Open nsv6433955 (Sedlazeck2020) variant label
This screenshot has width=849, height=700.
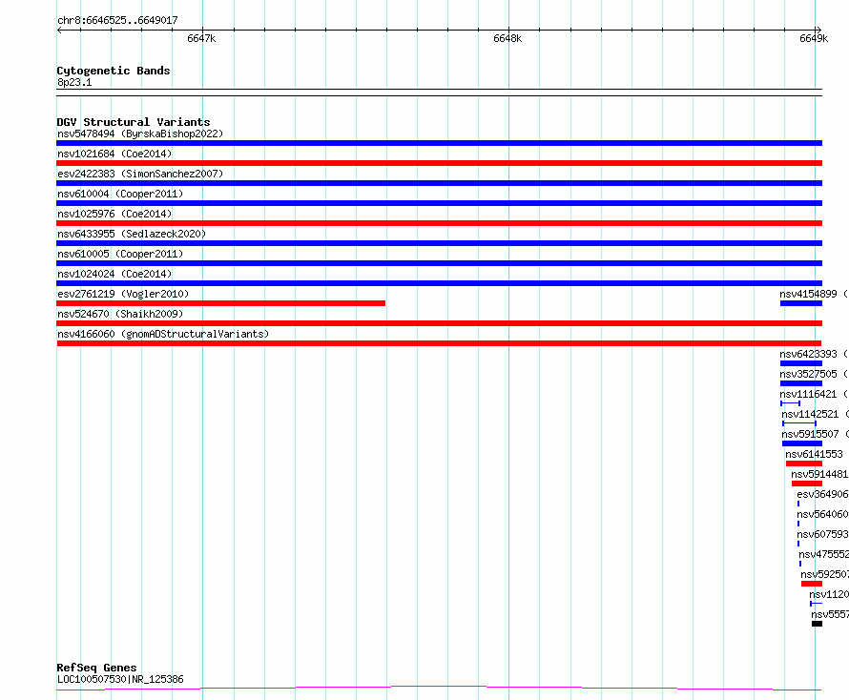(x=132, y=234)
